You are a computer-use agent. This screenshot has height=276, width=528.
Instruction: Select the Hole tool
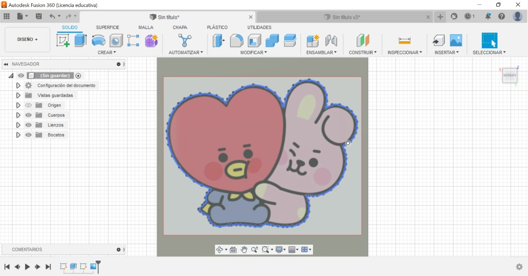click(116, 40)
